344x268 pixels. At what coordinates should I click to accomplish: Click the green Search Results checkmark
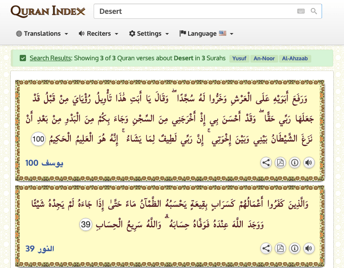pos(23,58)
